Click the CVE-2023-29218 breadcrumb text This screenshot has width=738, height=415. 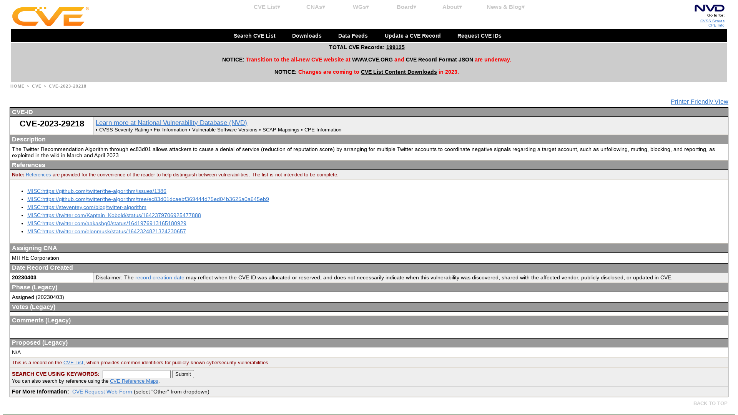[x=67, y=86]
